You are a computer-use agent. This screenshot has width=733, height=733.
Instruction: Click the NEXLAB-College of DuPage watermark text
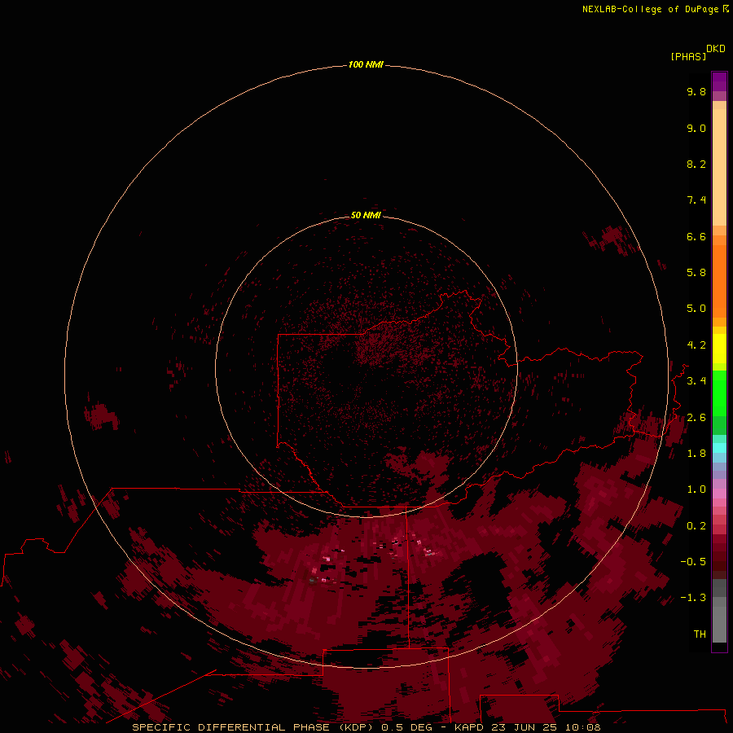[x=650, y=9]
